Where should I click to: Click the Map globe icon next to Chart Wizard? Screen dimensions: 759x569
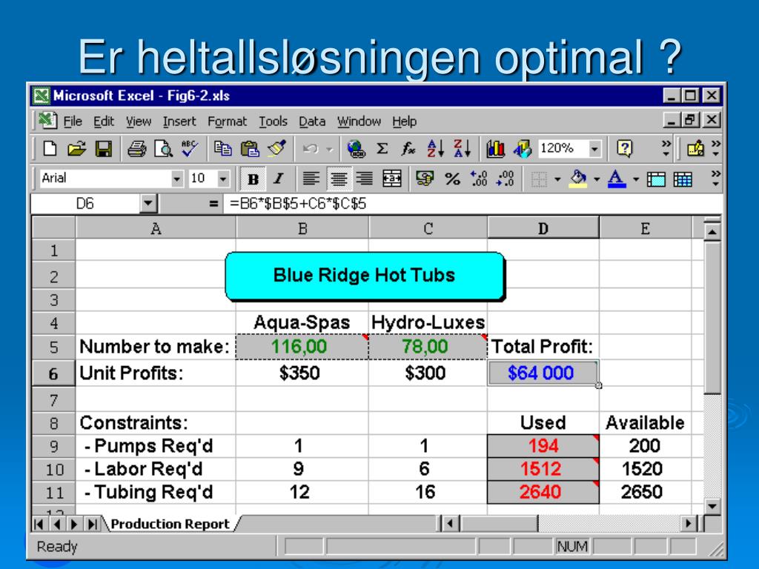tap(522, 148)
